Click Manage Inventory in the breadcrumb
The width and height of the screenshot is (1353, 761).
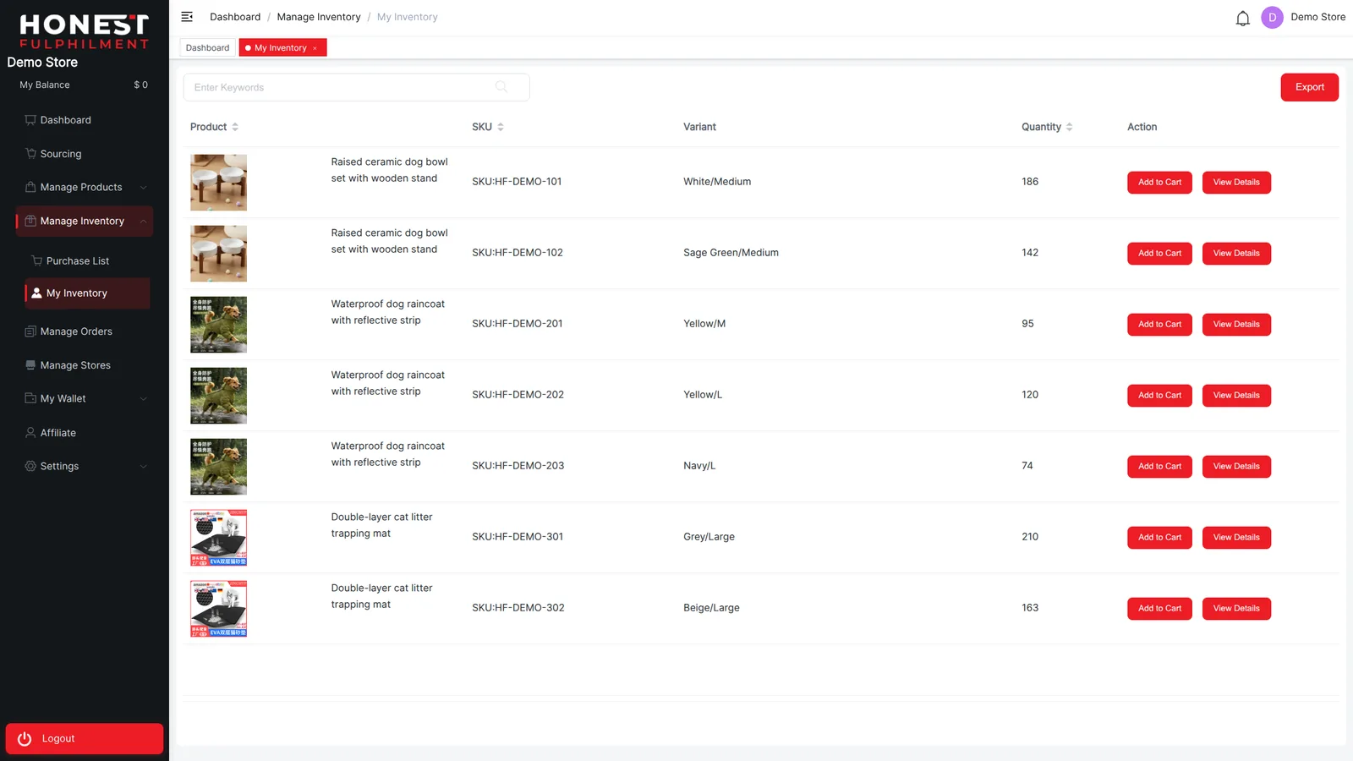pyautogui.click(x=319, y=17)
